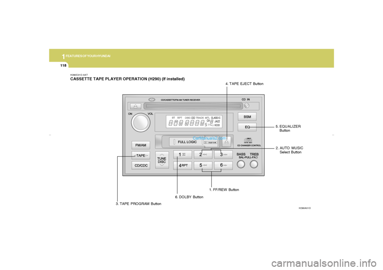Viewport: 383px width, 270px height.
Task: Click the FULL LOGIC cassette door
Action: tap(191, 142)
